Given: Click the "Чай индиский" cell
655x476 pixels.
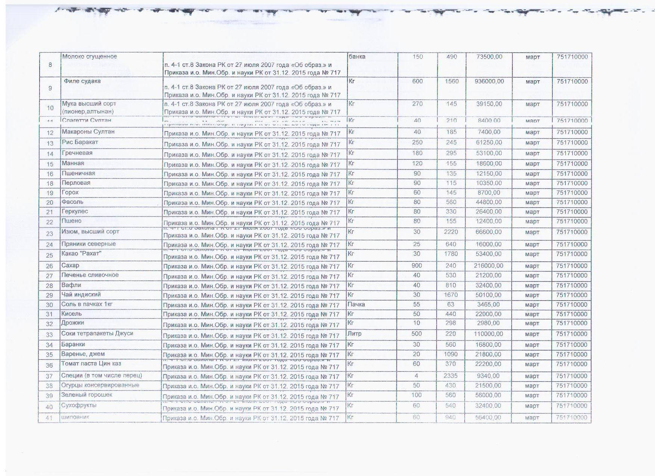Looking at the screenshot, I should (111, 295).
